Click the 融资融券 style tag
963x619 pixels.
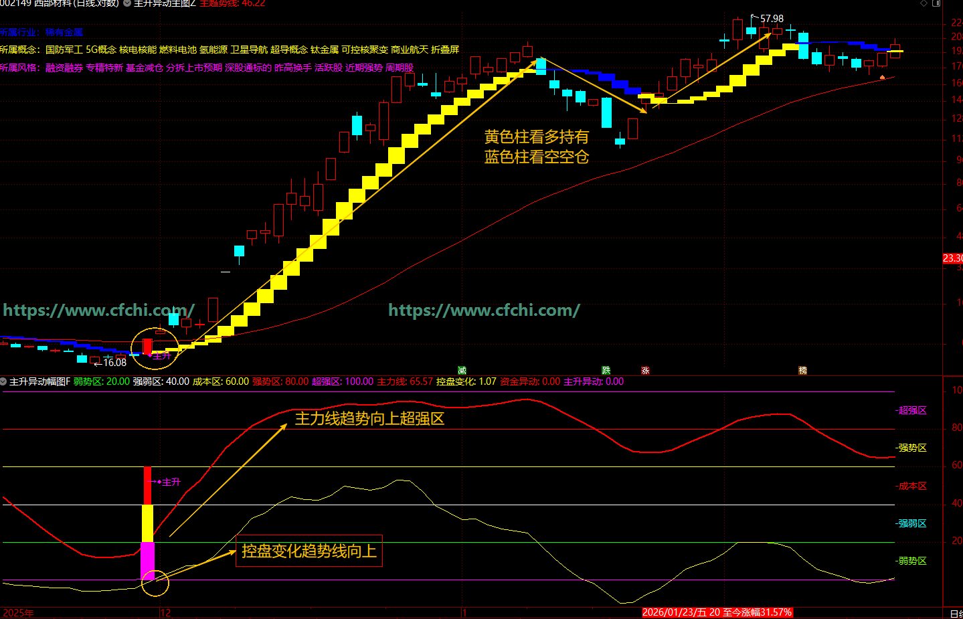tap(64, 68)
